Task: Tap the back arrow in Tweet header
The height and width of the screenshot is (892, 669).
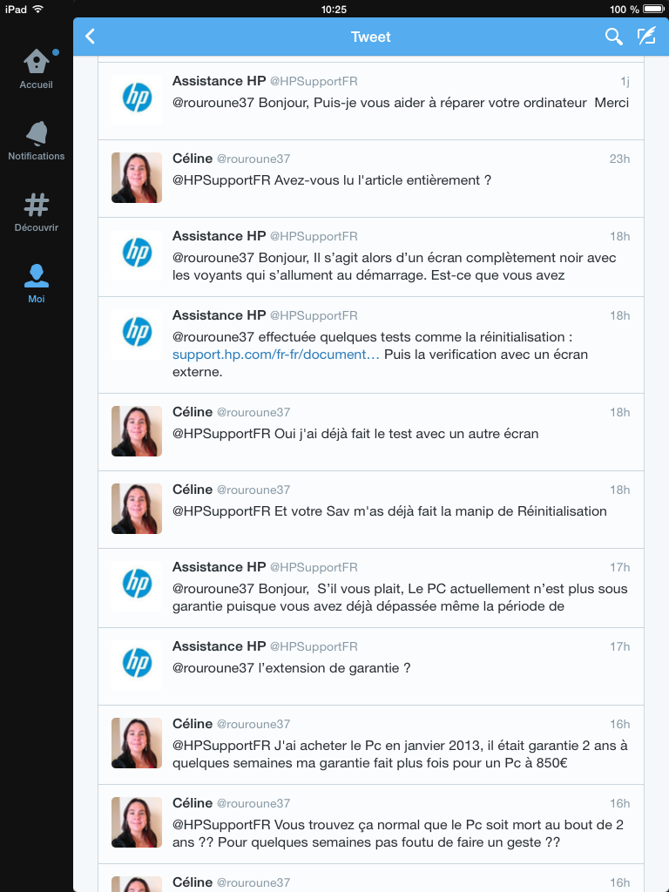Action: (x=90, y=37)
